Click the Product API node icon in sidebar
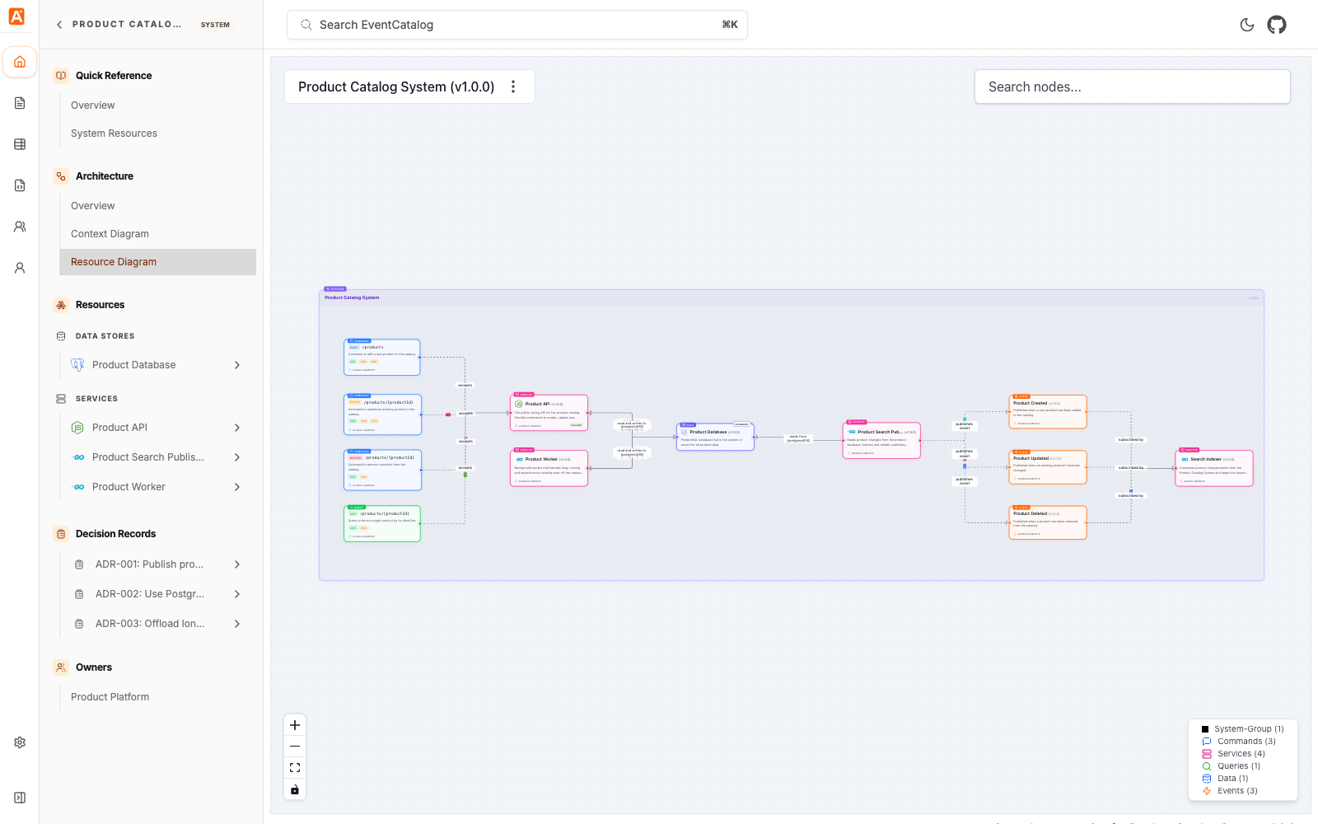Screen dimensions: 1318x824 [77, 428]
